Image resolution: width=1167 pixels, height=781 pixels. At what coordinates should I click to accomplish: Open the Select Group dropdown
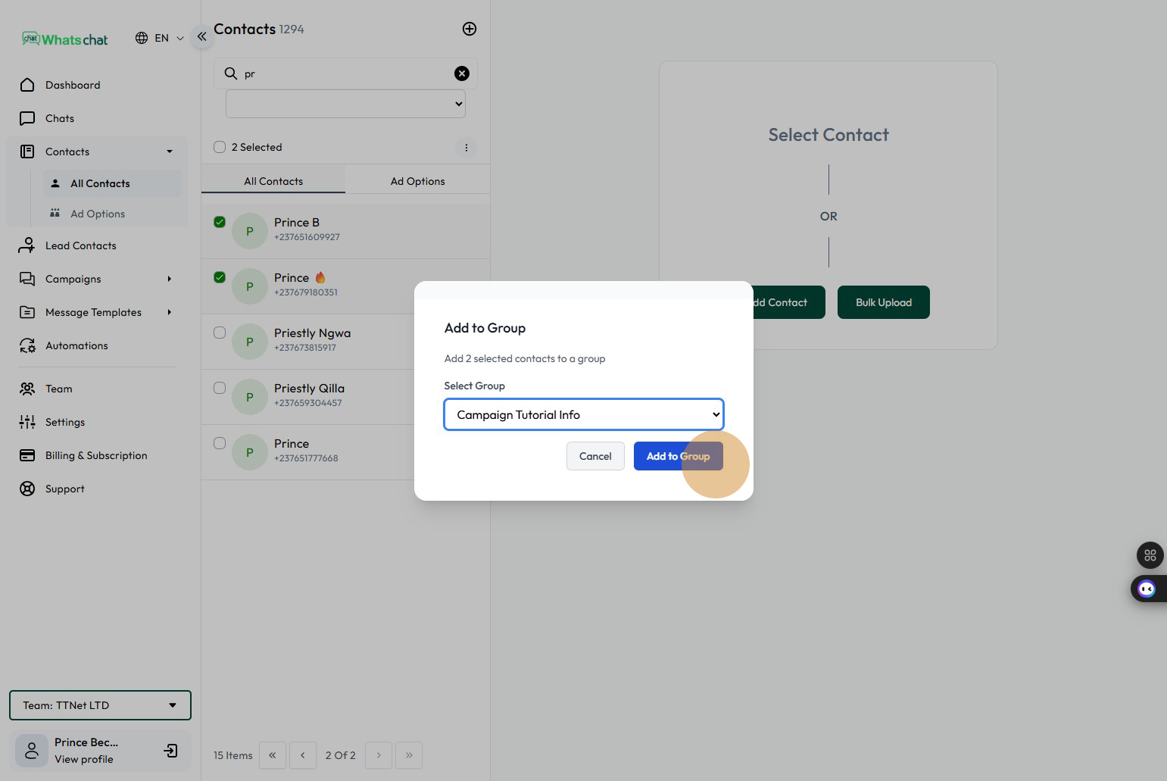[x=583, y=414]
